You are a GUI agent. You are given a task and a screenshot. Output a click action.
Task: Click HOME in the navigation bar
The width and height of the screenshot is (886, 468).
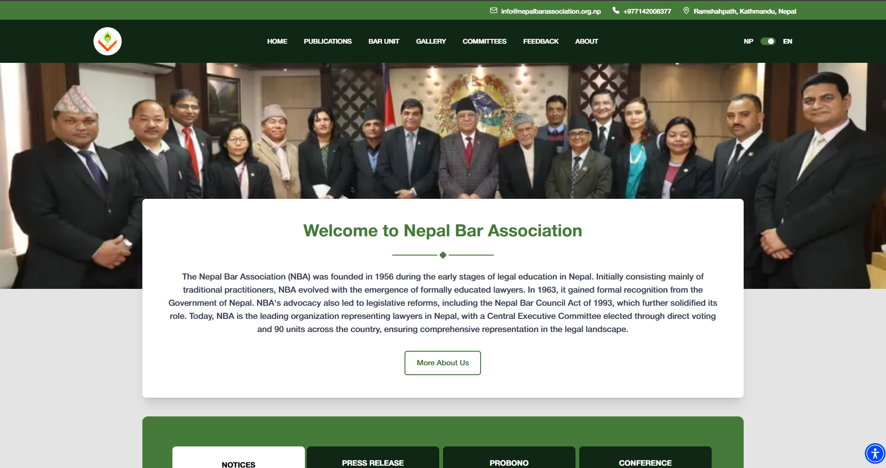tap(277, 41)
